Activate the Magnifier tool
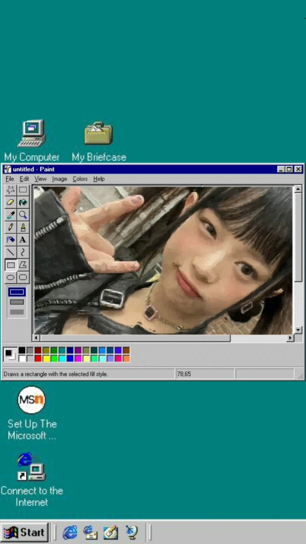This screenshot has width=306, height=544. tap(23, 215)
